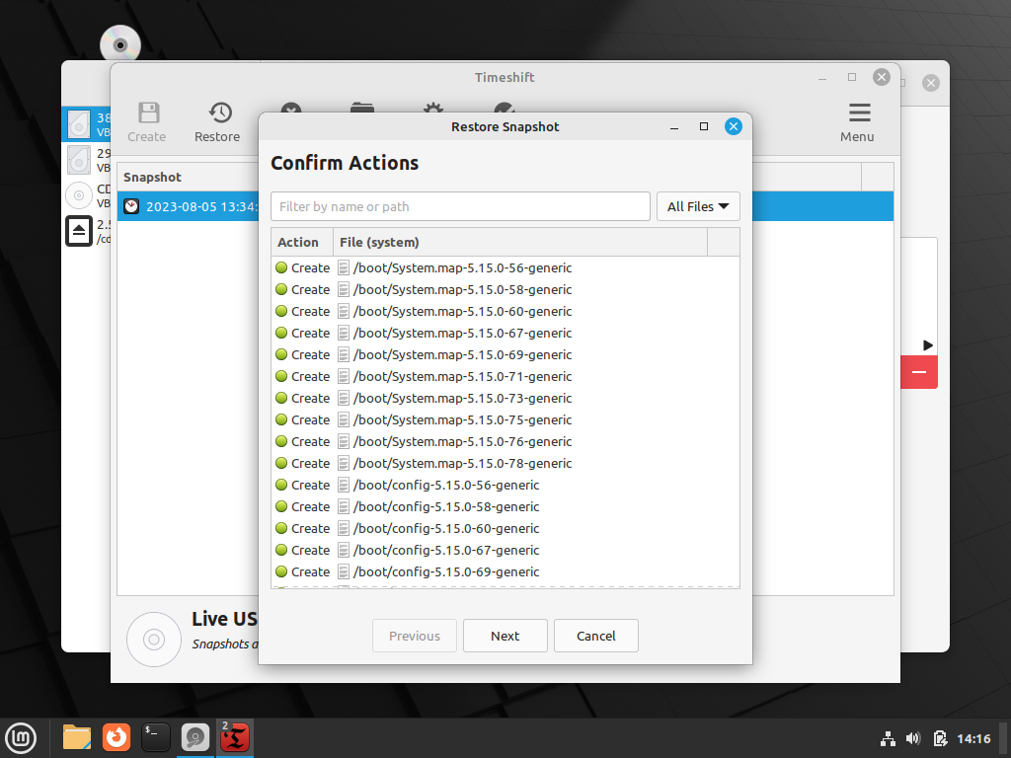This screenshot has height=758, width=1011.
Task: Select row /boot/System.map-5.15.0-73-generic
Action: (505, 399)
